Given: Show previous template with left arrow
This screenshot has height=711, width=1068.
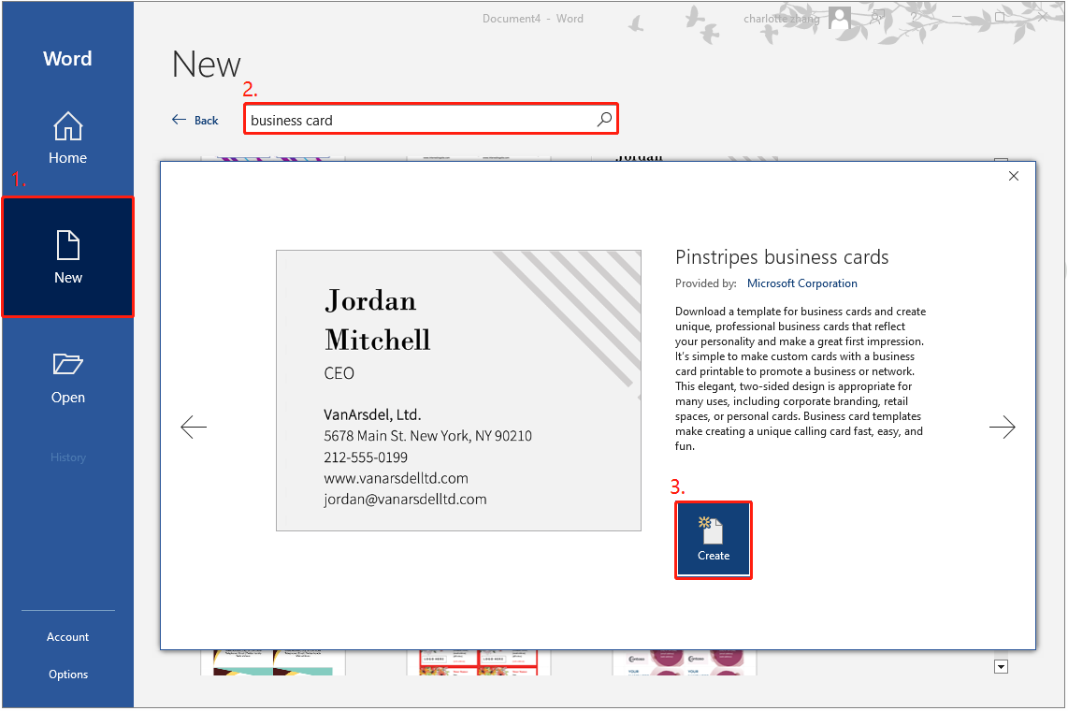Looking at the screenshot, I should (194, 427).
